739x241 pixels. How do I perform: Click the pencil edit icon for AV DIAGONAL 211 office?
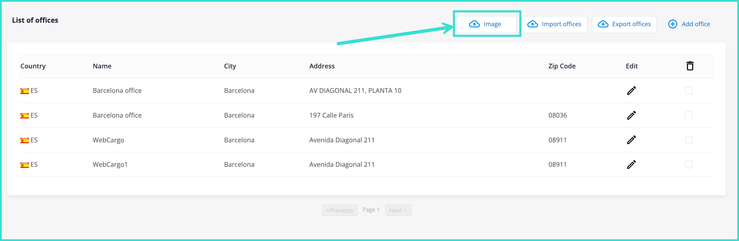[631, 91]
